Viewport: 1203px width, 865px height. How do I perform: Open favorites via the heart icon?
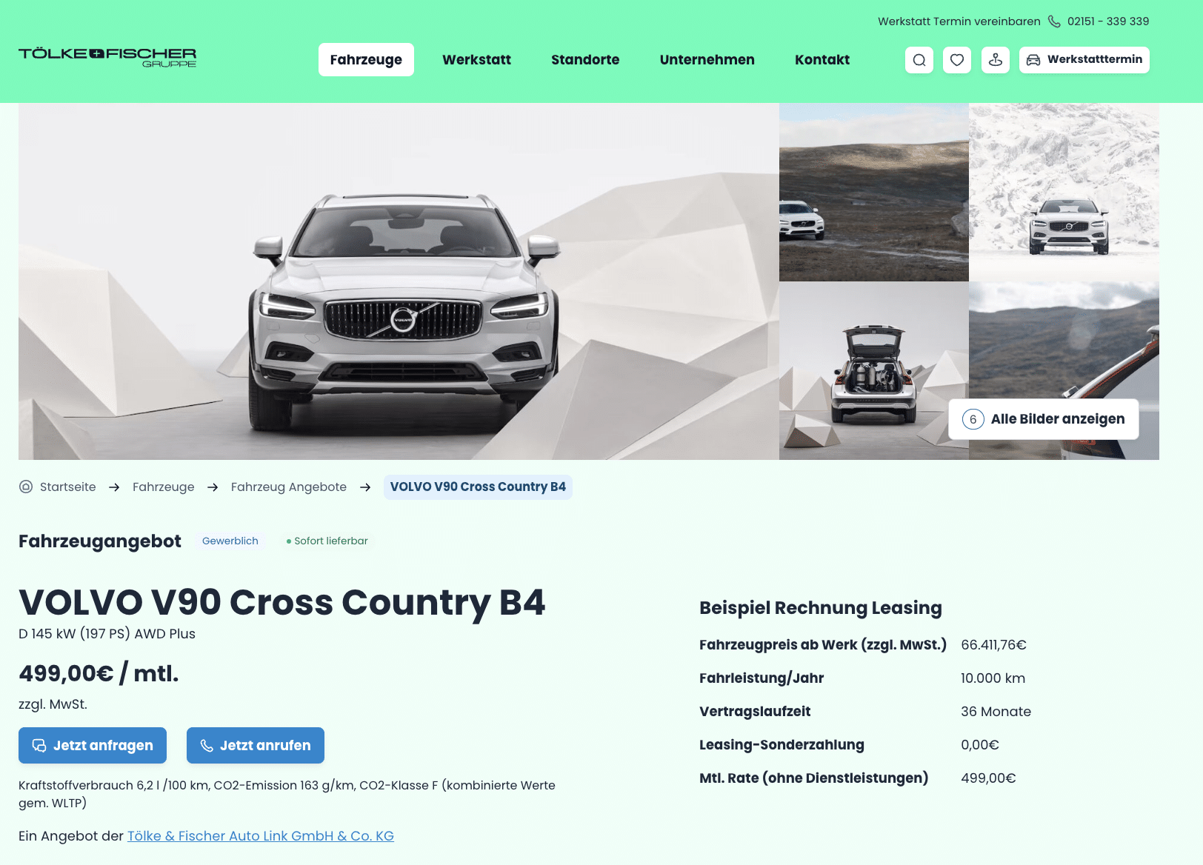point(957,60)
